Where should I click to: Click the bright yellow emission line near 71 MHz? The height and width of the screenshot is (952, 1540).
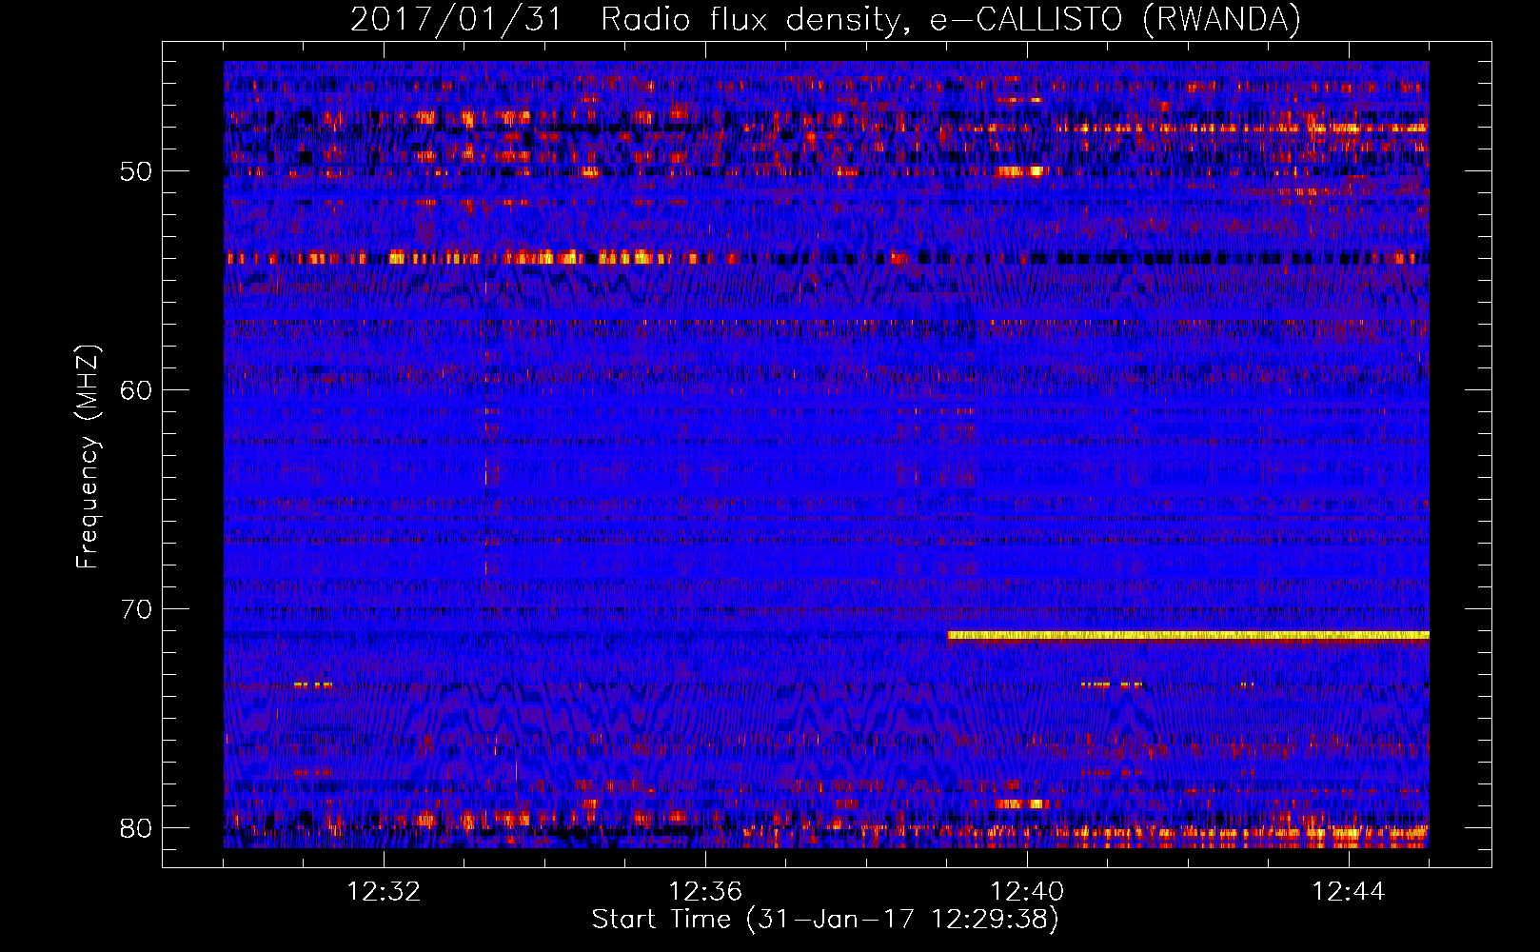coord(1188,635)
